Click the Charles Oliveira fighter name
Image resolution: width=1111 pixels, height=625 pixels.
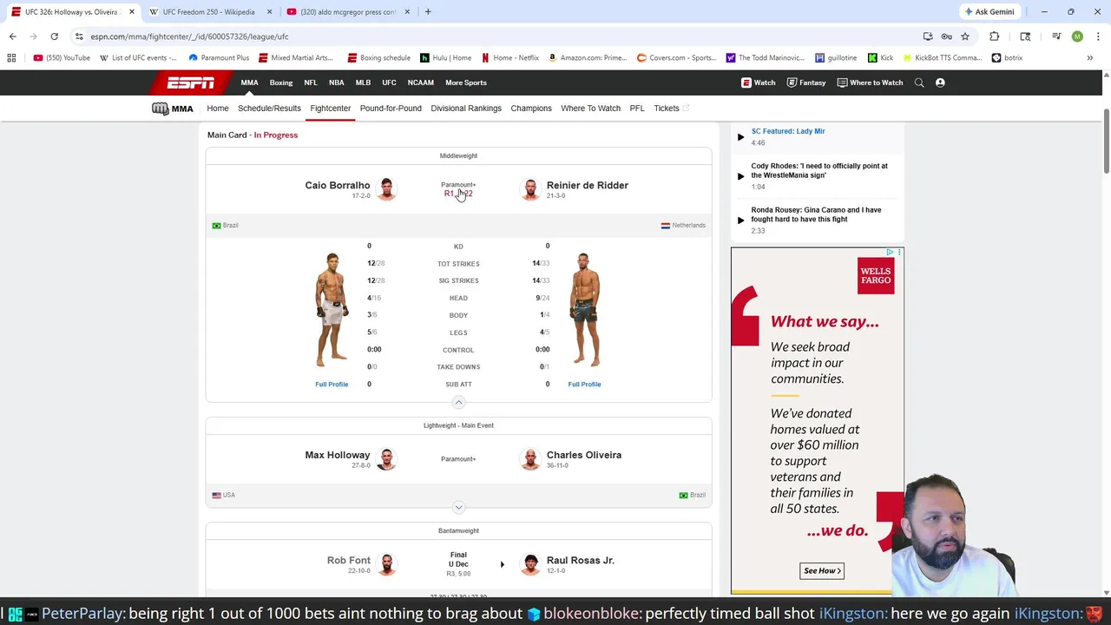584,455
